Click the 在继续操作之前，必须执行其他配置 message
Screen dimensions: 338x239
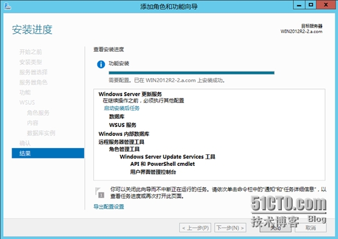(143, 101)
